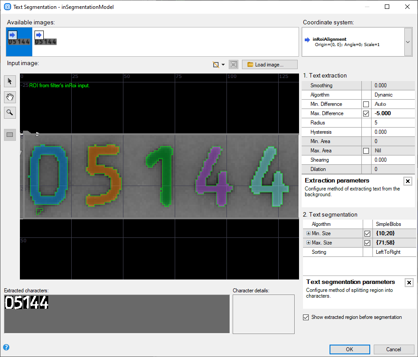Screen dimensions: 418x357
Task: Activate the hand pan tool
Action: (10, 97)
